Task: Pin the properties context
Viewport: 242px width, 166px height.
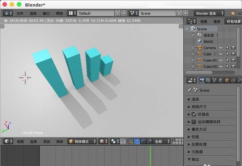Action: click(x=189, y=90)
